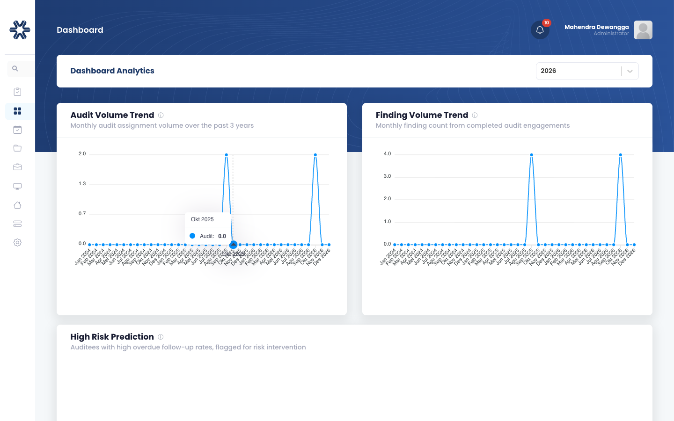The image size is (674, 421).
Task: Click the Dashboard page title
Action: coord(80,30)
